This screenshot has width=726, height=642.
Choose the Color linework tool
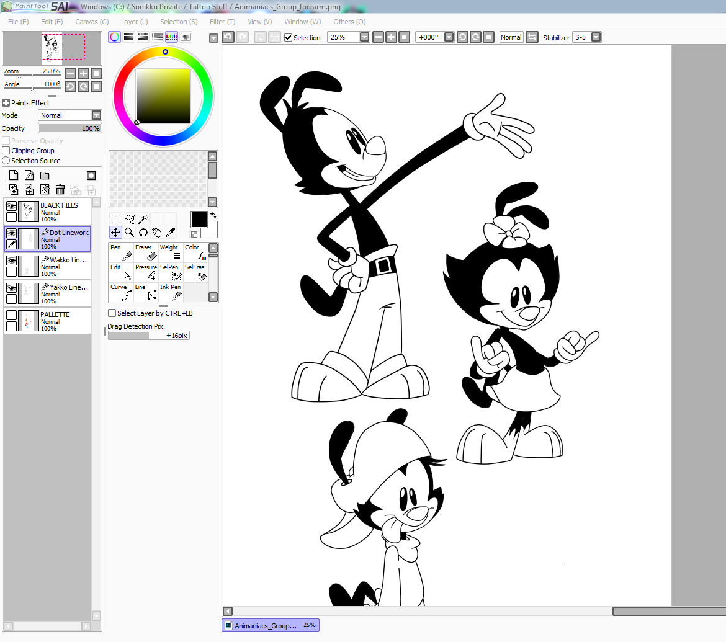(195, 252)
